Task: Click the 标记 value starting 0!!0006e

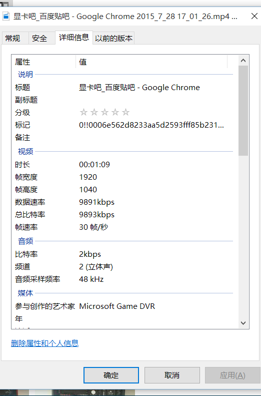Action: point(151,125)
